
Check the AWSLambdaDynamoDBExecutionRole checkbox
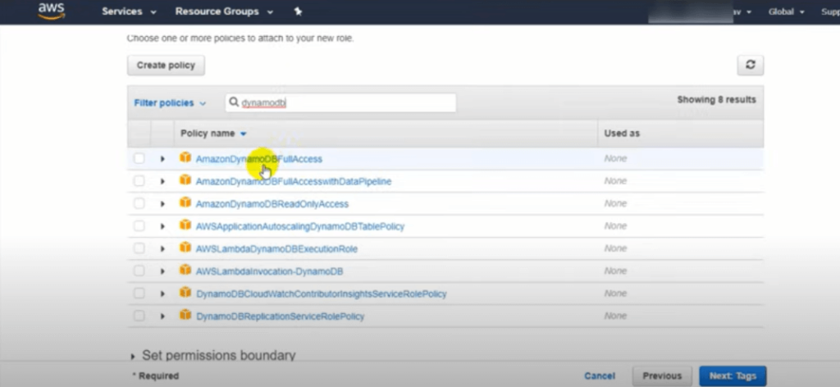[x=139, y=248]
